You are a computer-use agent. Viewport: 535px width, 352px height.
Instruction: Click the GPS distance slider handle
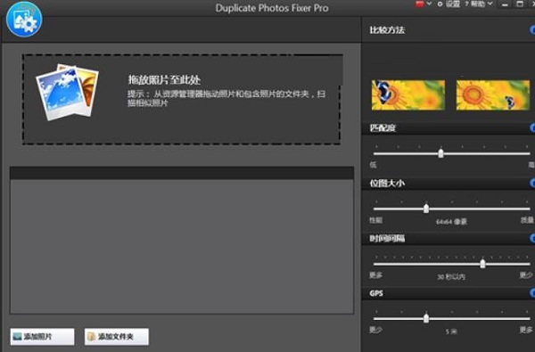pos(426,318)
